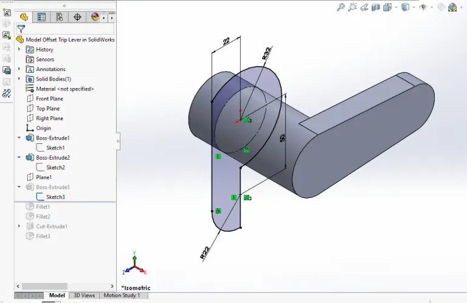Click the Apply Scene icon
467x303 pixels.
tap(452, 7)
